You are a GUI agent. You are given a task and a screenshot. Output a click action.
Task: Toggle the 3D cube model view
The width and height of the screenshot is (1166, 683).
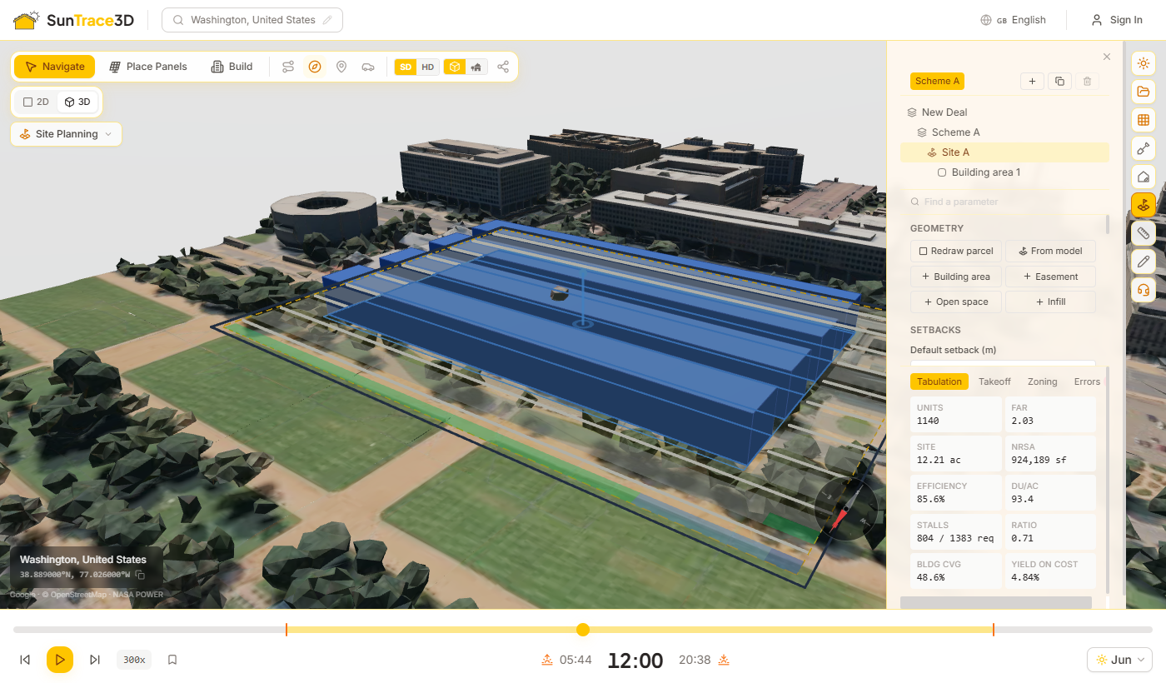(x=455, y=67)
